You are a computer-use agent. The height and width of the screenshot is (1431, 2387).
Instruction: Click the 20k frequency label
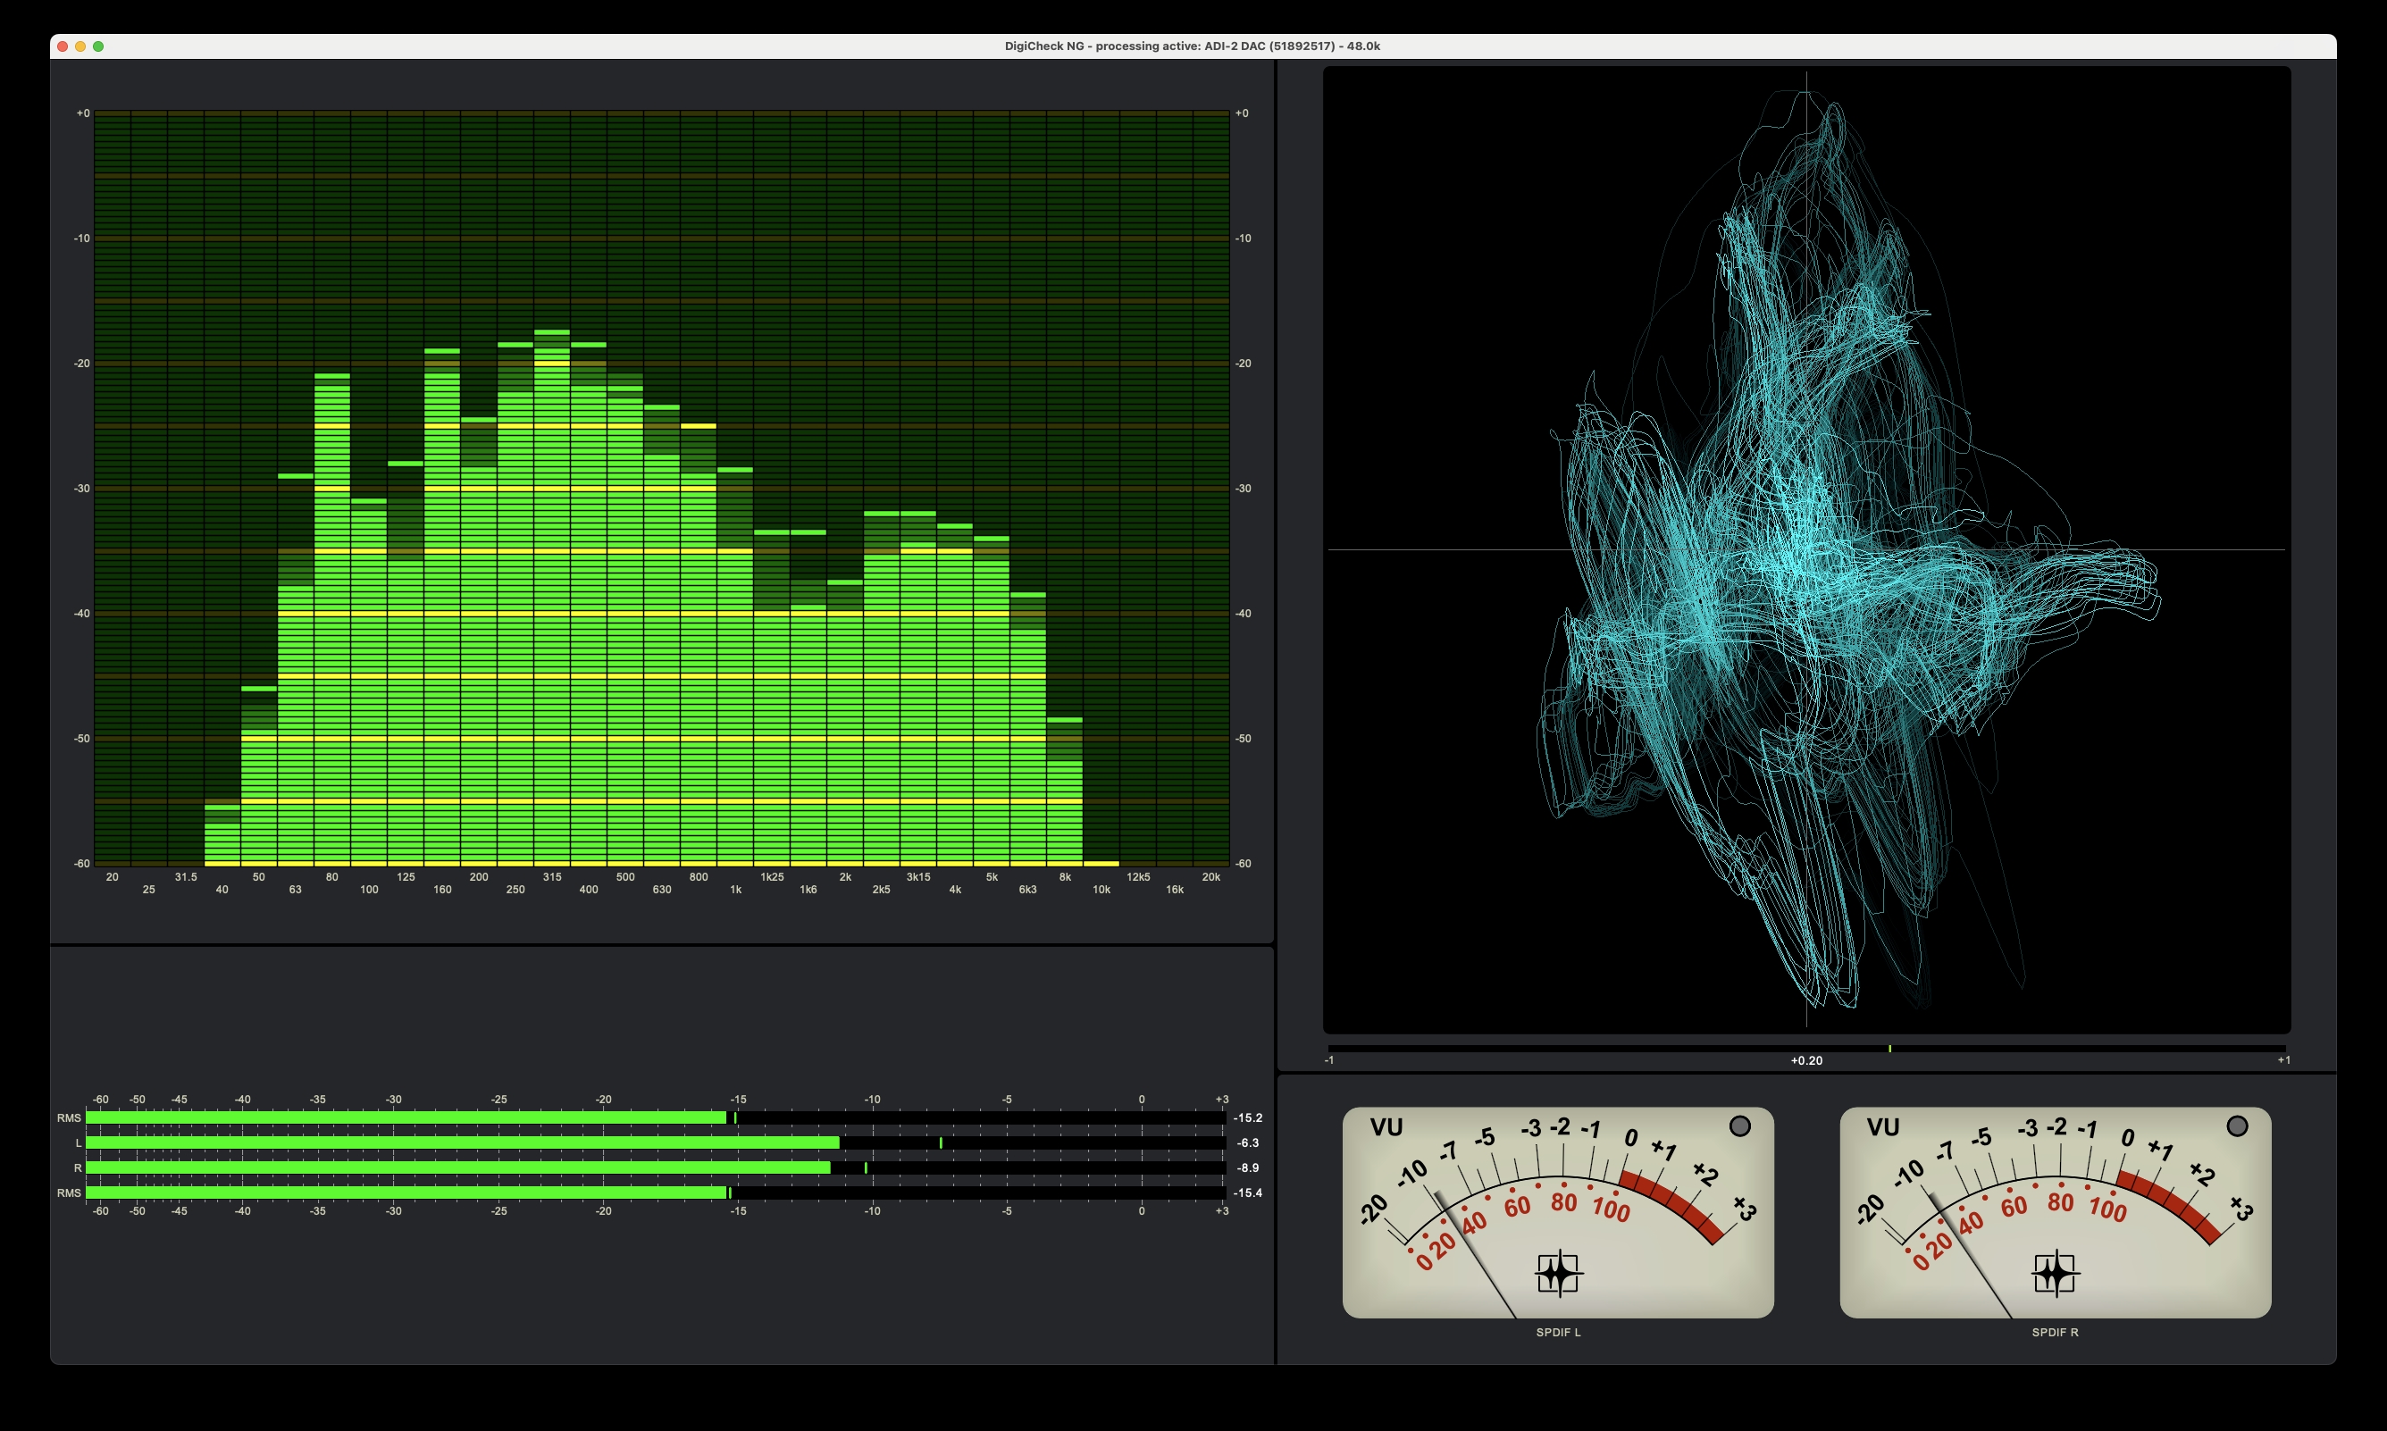(x=1210, y=877)
